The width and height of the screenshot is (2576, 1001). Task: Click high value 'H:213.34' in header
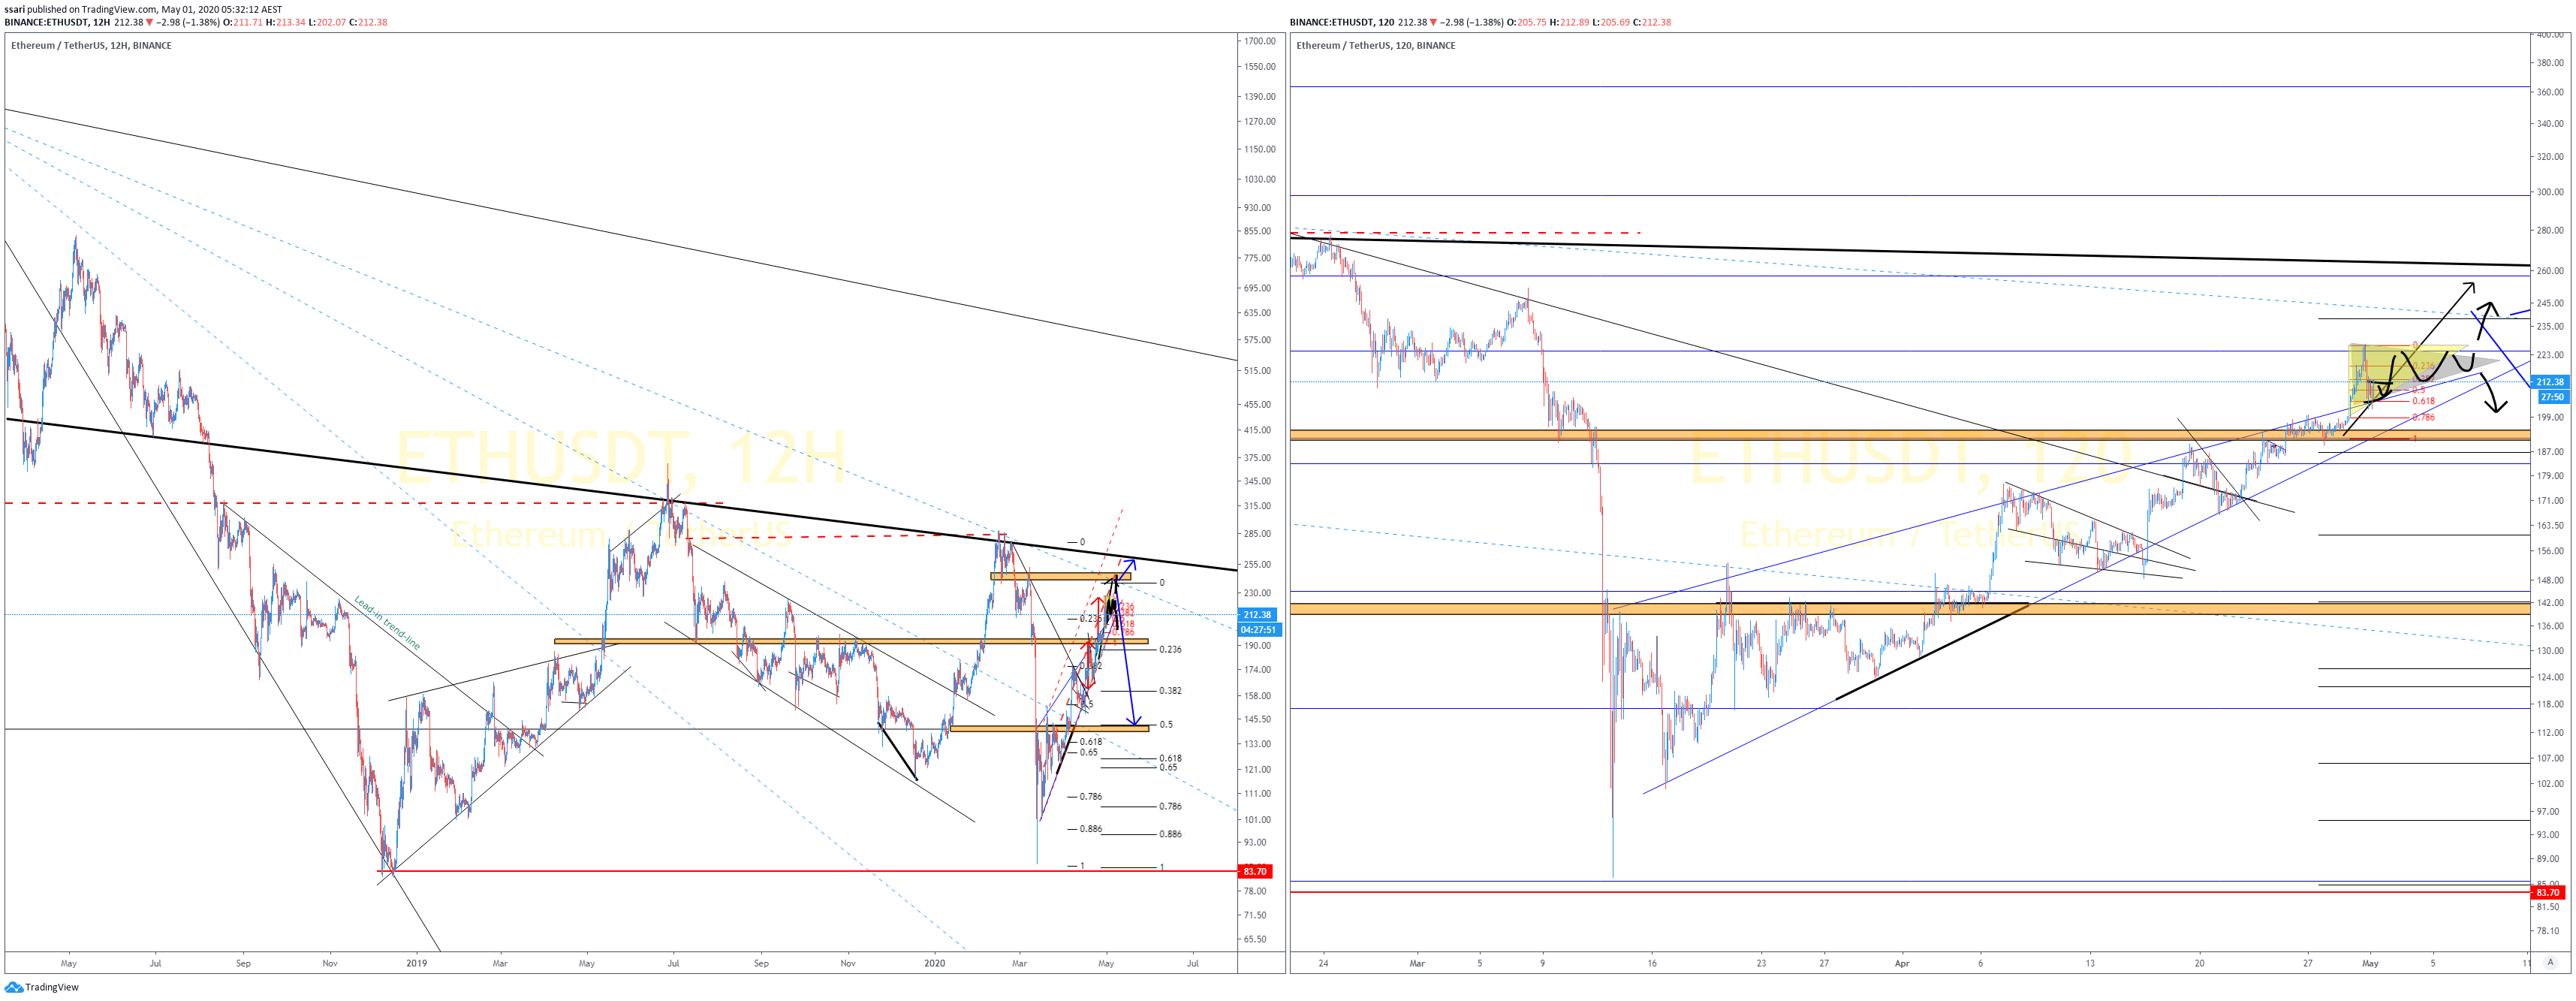click(x=286, y=22)
